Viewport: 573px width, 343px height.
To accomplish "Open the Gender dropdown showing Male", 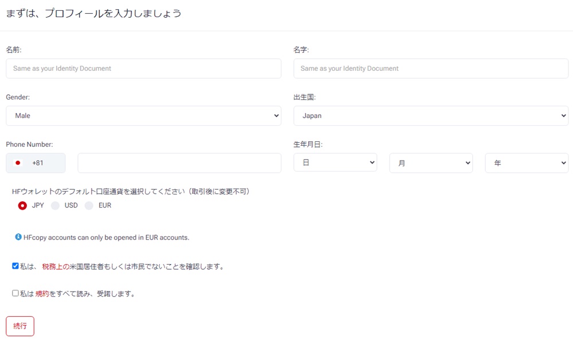I will click(143, 115).
